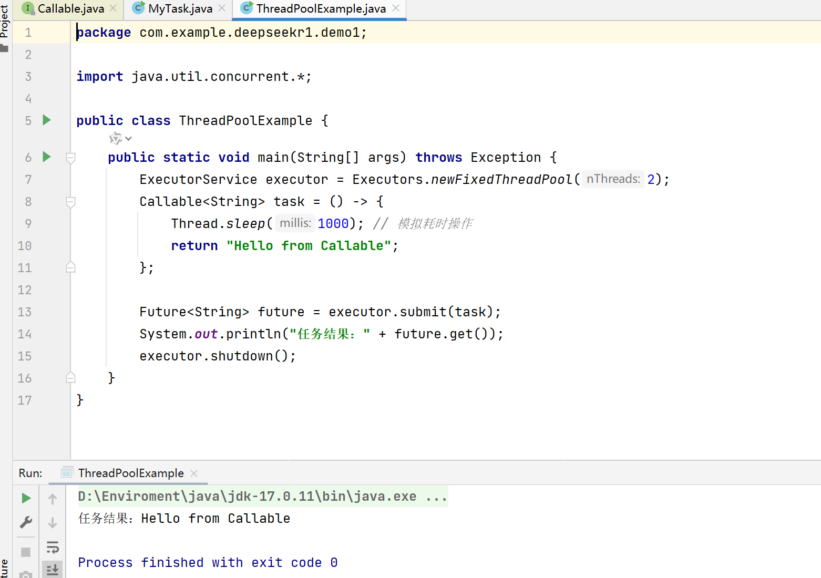Open run configuration wrench settings
Image resolution: width=821 pixels, height=578 pixels.
pos(26,522)
